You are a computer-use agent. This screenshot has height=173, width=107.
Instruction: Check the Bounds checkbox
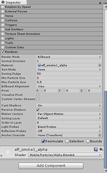click(88, 141)
